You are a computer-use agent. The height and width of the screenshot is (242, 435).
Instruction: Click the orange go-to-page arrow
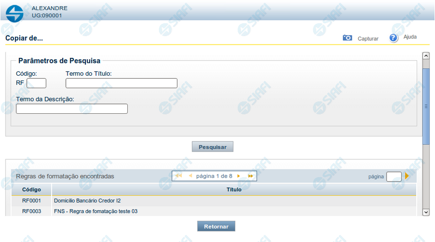pyautogui.click(x=407, y=176)
